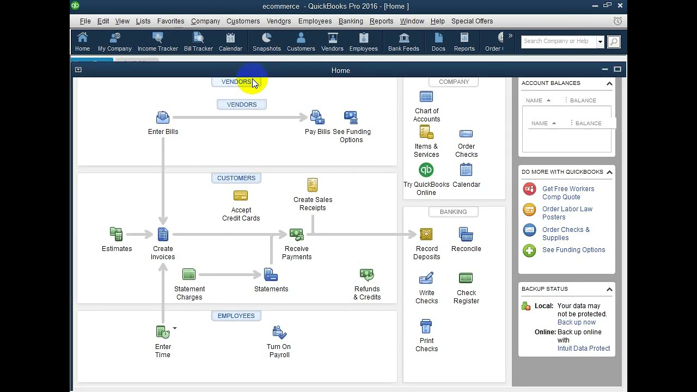Open Bank Feeds from the icon bar

pos(403,42)
